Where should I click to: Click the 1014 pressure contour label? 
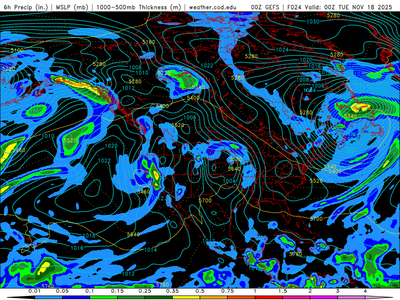click(150, 249)
